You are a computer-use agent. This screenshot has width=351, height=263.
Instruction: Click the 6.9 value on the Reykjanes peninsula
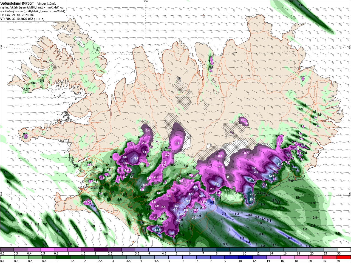click(92, 206)
